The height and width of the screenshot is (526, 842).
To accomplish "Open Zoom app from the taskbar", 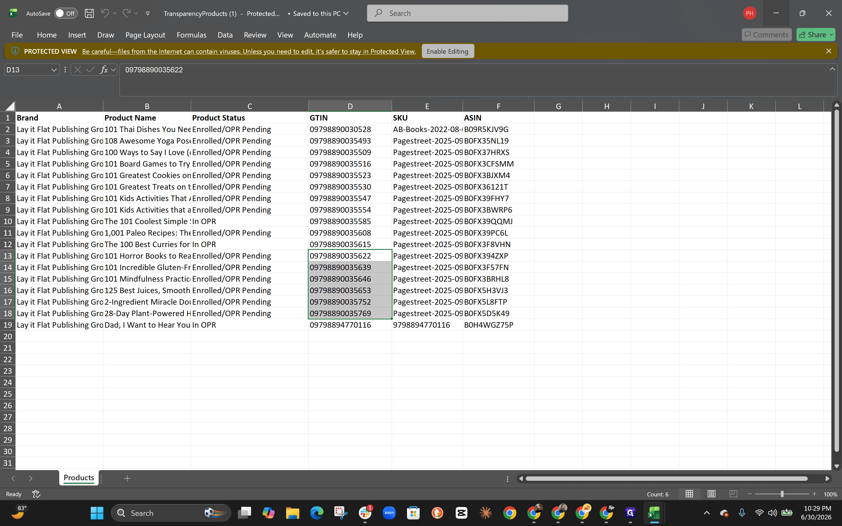I will (x=389, y=513).
